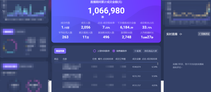Click the 4.05% conversion rate cell

[x=154, y=85]
